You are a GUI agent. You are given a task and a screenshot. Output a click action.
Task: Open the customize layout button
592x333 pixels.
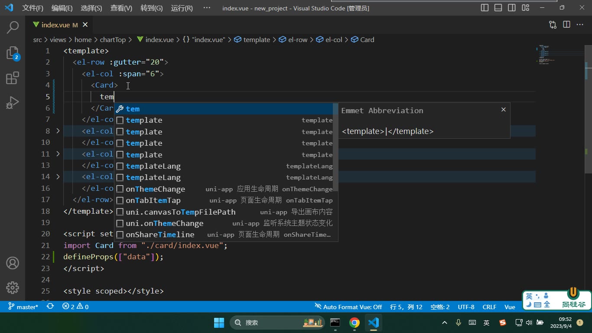tap(525, 8)
